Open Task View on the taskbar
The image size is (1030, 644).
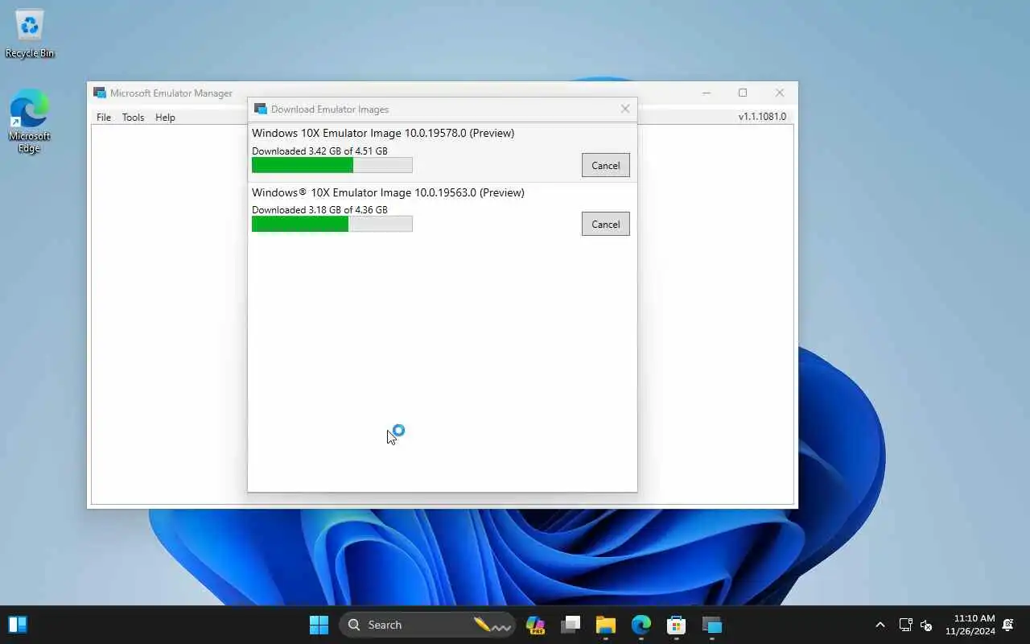pyautogui.click(x=571, y=625)
